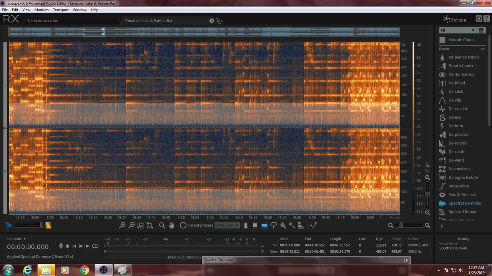Select the brush selection tool
492x276 pixels.
pos(283,225)
